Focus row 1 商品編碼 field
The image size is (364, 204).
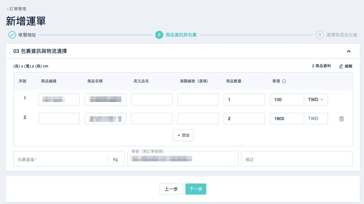[59, 100]
